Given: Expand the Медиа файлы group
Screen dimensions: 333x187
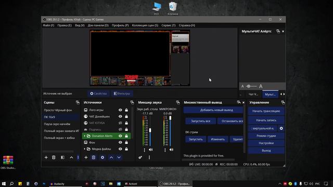Looking at the screenshot, I should 85,149.
